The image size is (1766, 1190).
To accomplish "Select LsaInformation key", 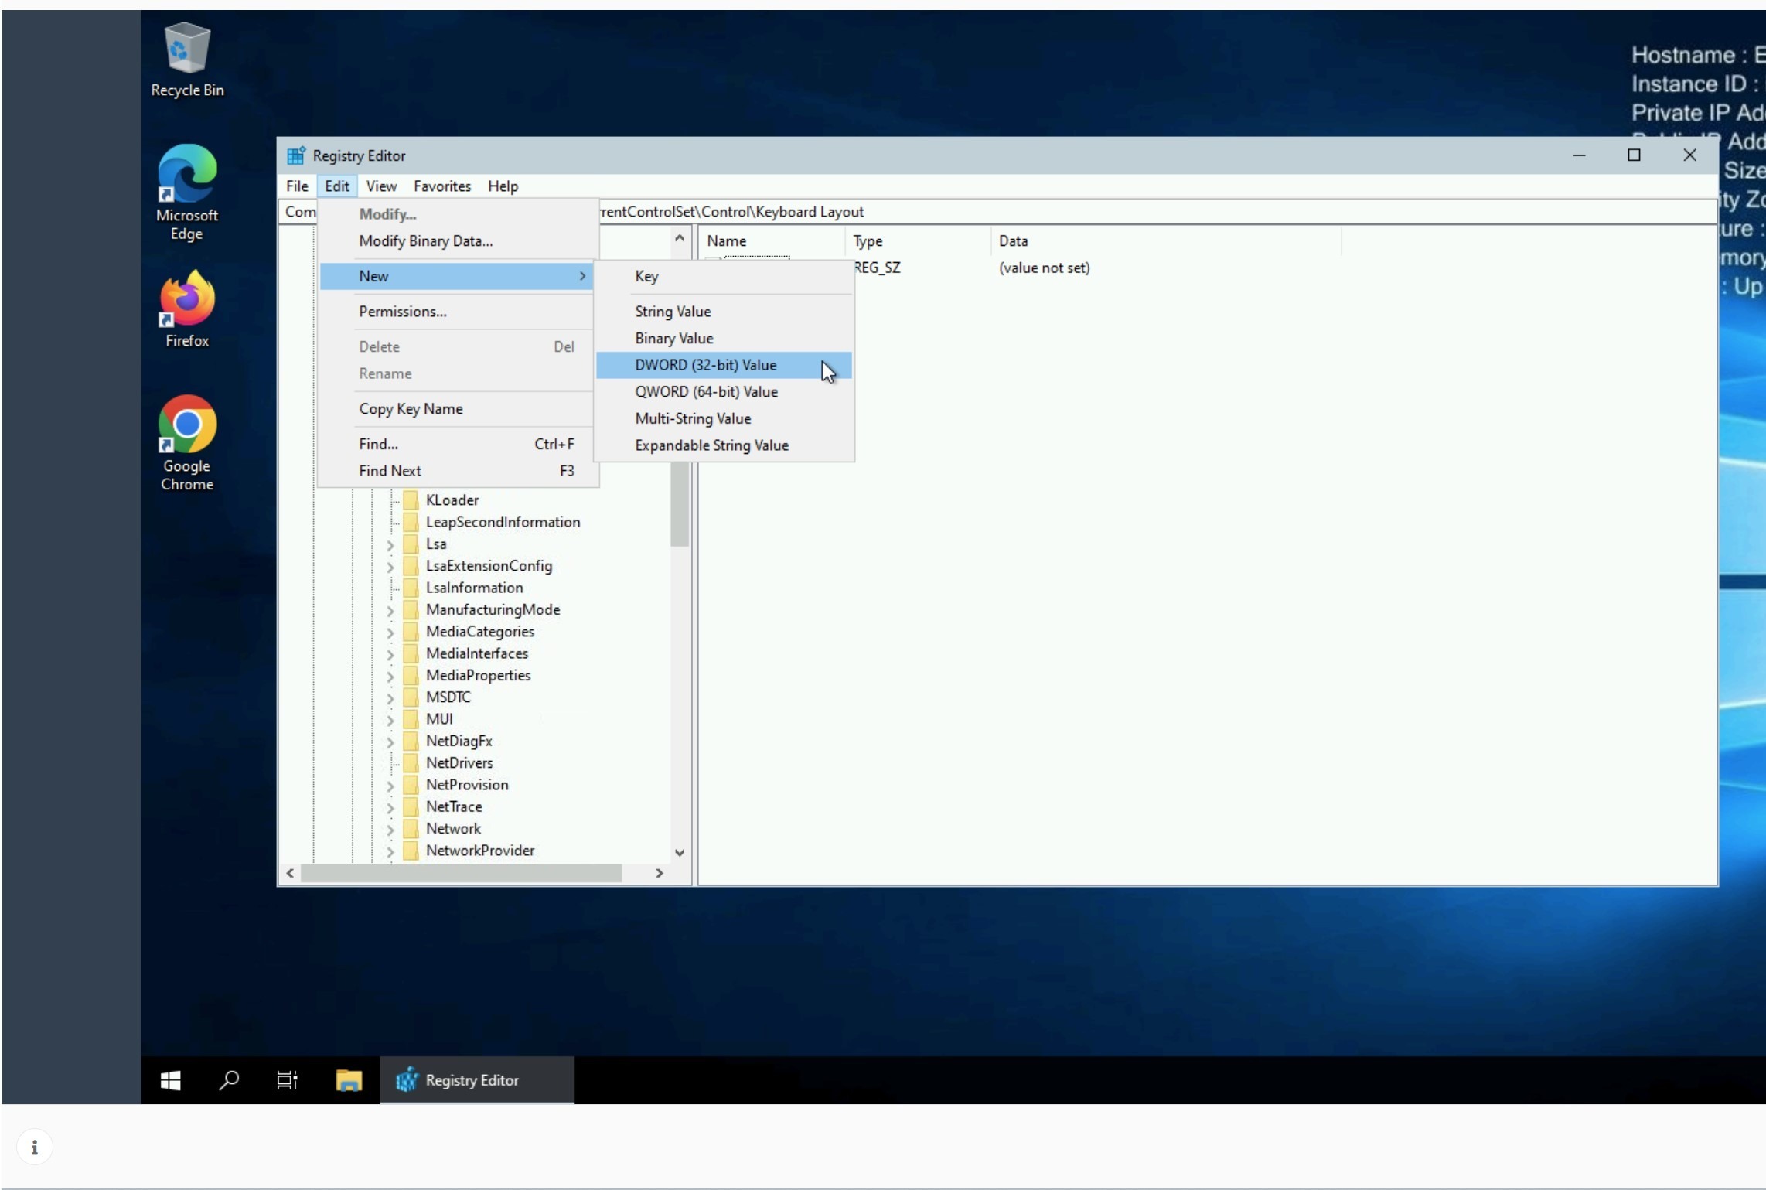I will point(474,588).
